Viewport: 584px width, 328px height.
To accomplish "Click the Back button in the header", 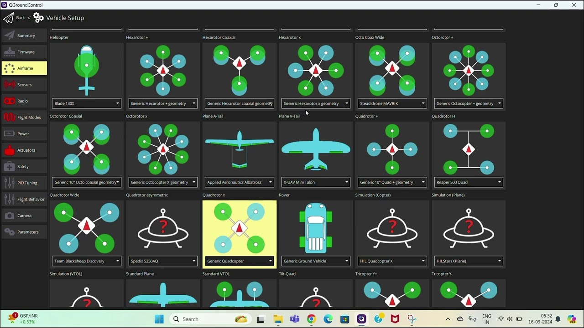I will pos(21,18).
